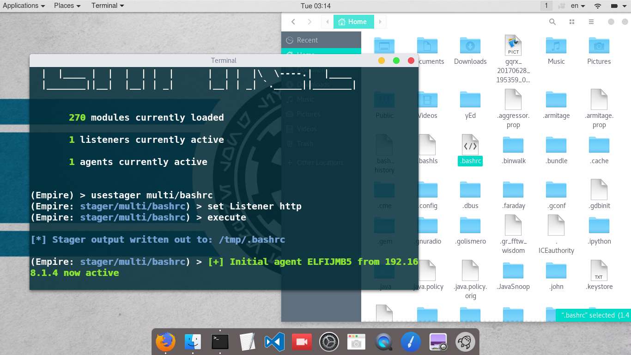
Task: Open the Applications menu
Action: click(24, 6)
